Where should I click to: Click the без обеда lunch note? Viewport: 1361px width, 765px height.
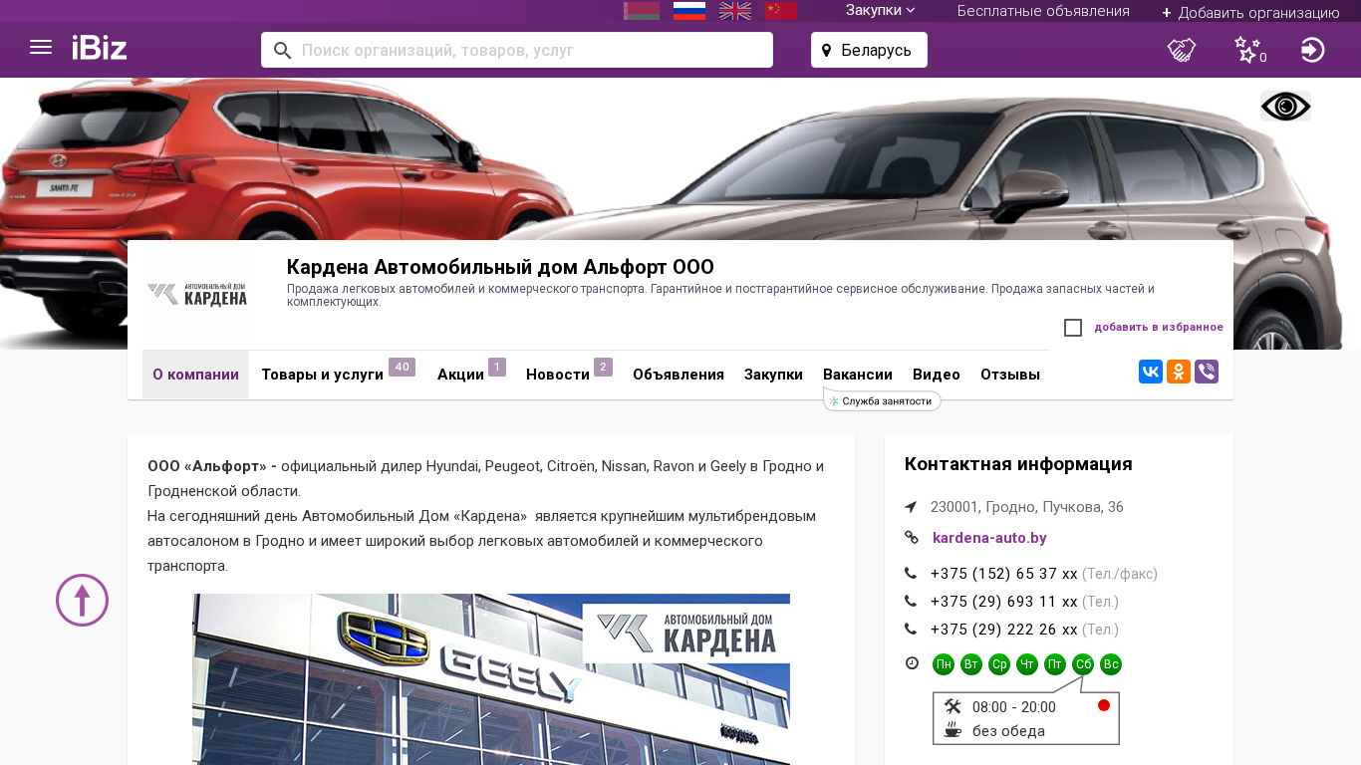coord(1008,731)
